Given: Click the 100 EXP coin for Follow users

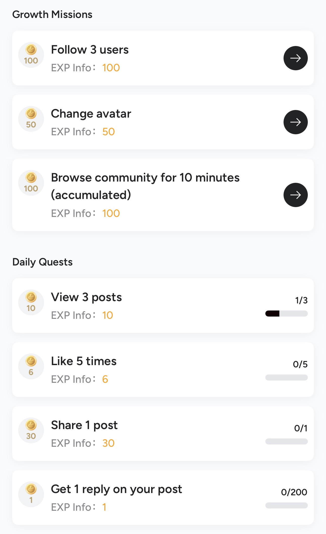Looking at the screenshot, I should 31,55.
